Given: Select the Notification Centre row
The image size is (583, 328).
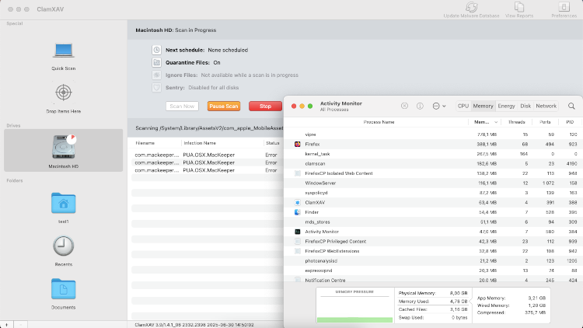Looking at the screenshot, I should point(434,280).
